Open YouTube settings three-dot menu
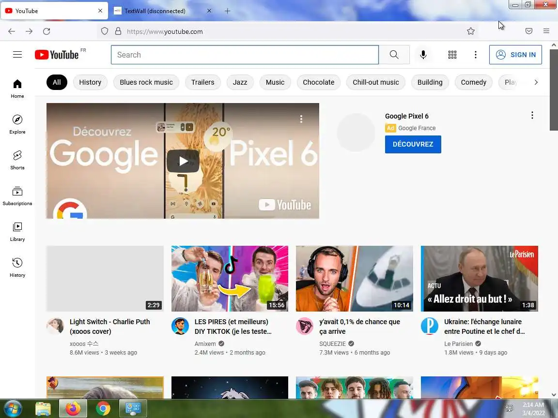This screenshot has width=558, height=418. click(x=476, y=55)
